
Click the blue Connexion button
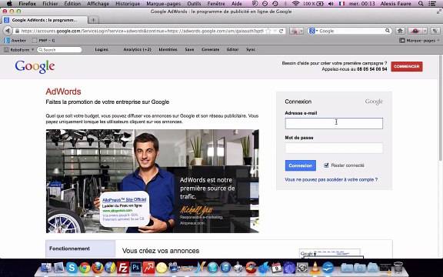(x=300, y=165)
